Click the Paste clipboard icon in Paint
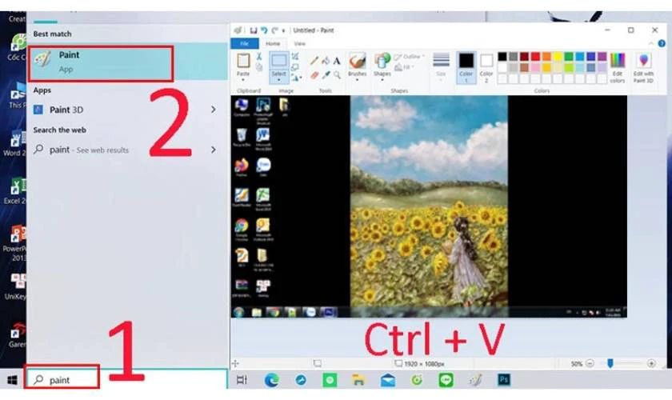Screen dimensions: 672x400 pos(243,61)
